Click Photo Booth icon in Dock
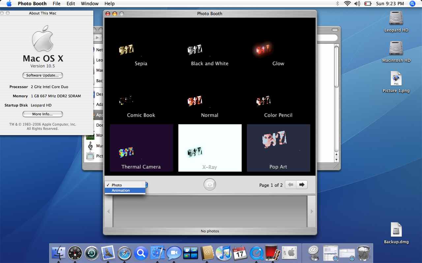 (273, 253)
